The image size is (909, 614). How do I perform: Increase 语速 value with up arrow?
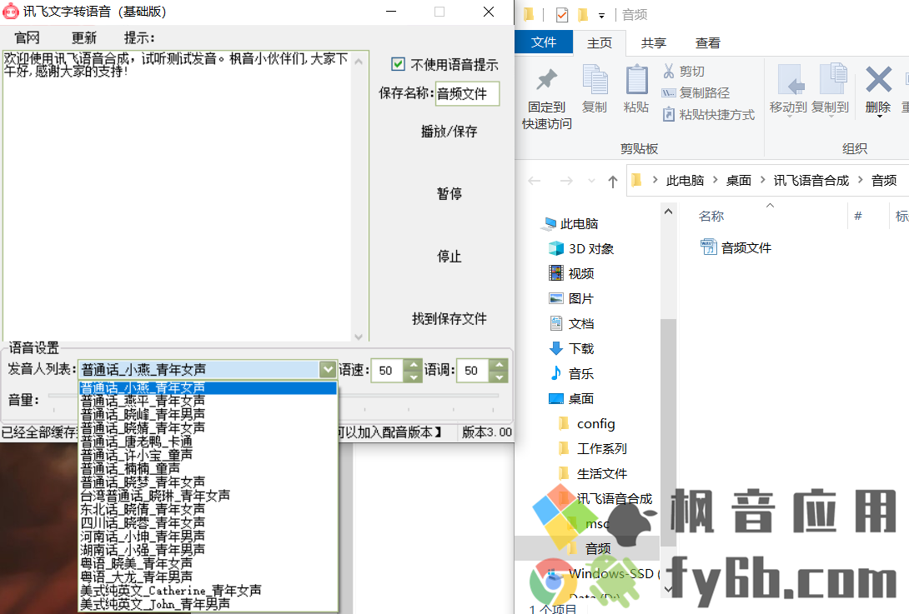(413, 365)
